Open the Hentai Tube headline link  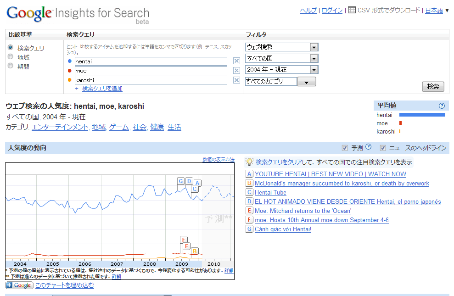tap(270, 192)
